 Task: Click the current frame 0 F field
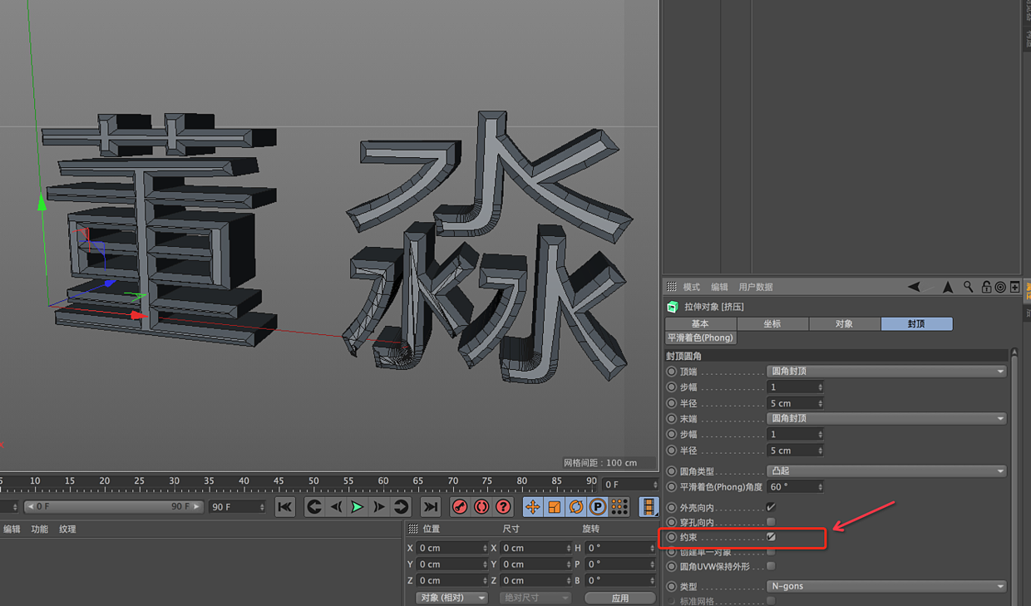click(630, 484)
